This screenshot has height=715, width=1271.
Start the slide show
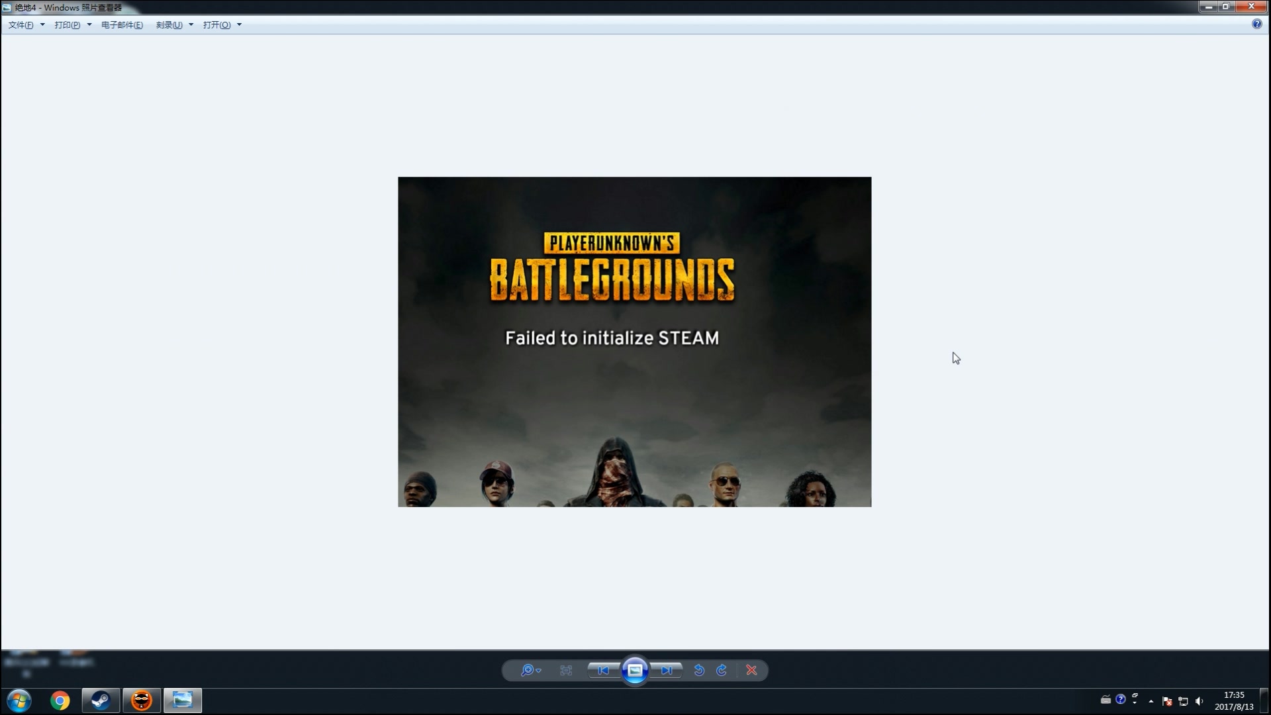[x=635, y=671]
